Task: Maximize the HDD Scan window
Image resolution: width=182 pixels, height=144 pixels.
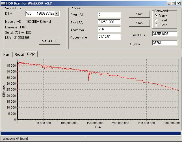Action: tap(173, 3)
